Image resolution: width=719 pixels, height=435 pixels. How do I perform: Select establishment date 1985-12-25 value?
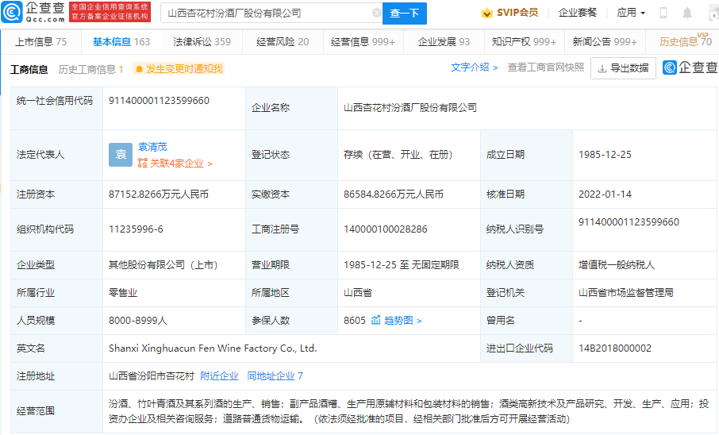(605, 155)
